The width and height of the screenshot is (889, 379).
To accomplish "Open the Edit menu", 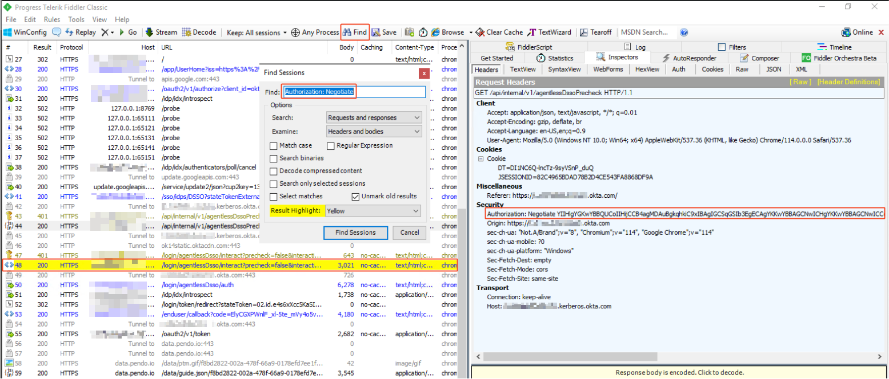I will click(x=30, y=19).
